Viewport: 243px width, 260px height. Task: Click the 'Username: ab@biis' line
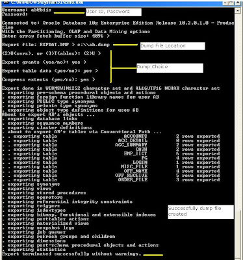[27, 10]
